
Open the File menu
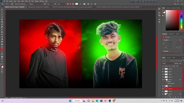pyautogui.click(x=4, y=1)
